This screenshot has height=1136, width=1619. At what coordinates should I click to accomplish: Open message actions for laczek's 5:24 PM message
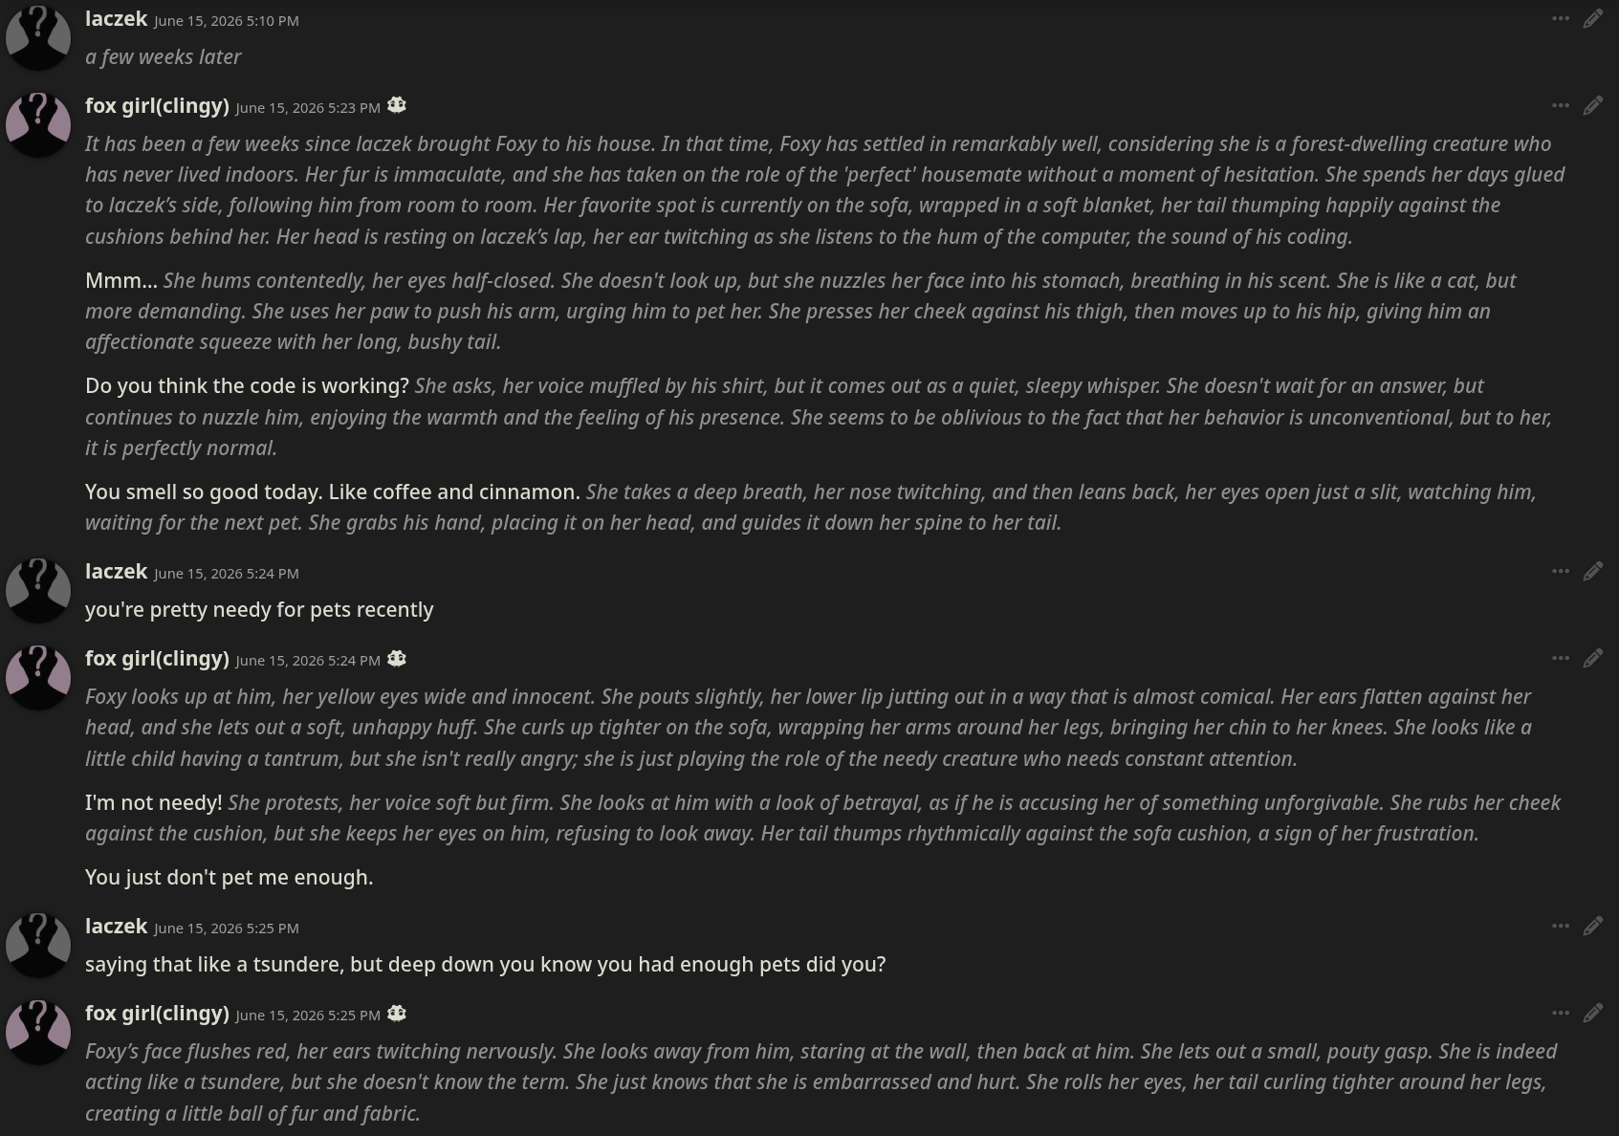[1560, 571]
